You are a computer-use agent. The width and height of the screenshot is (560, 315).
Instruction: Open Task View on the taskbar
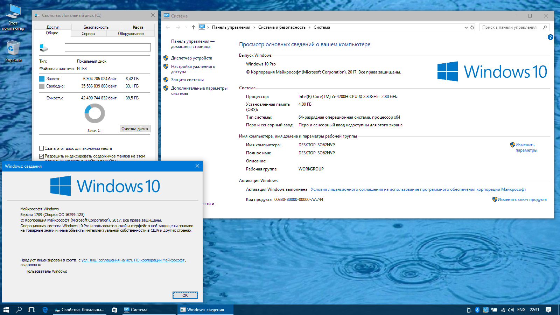pyautogui.click(x=31, y=310)
